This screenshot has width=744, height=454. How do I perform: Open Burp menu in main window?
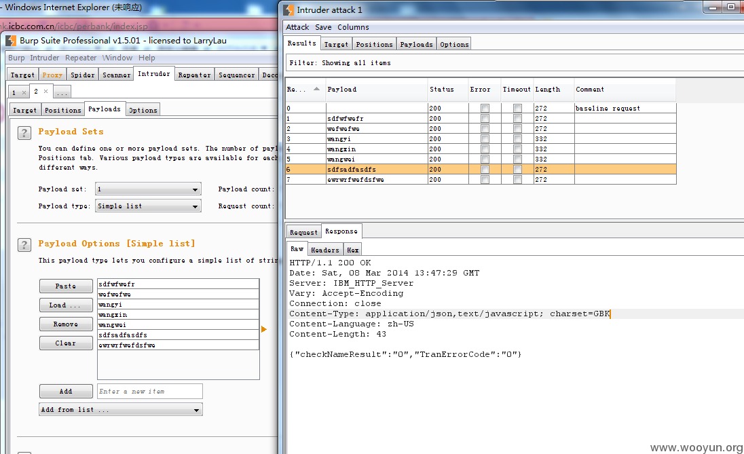click(16, 58)
